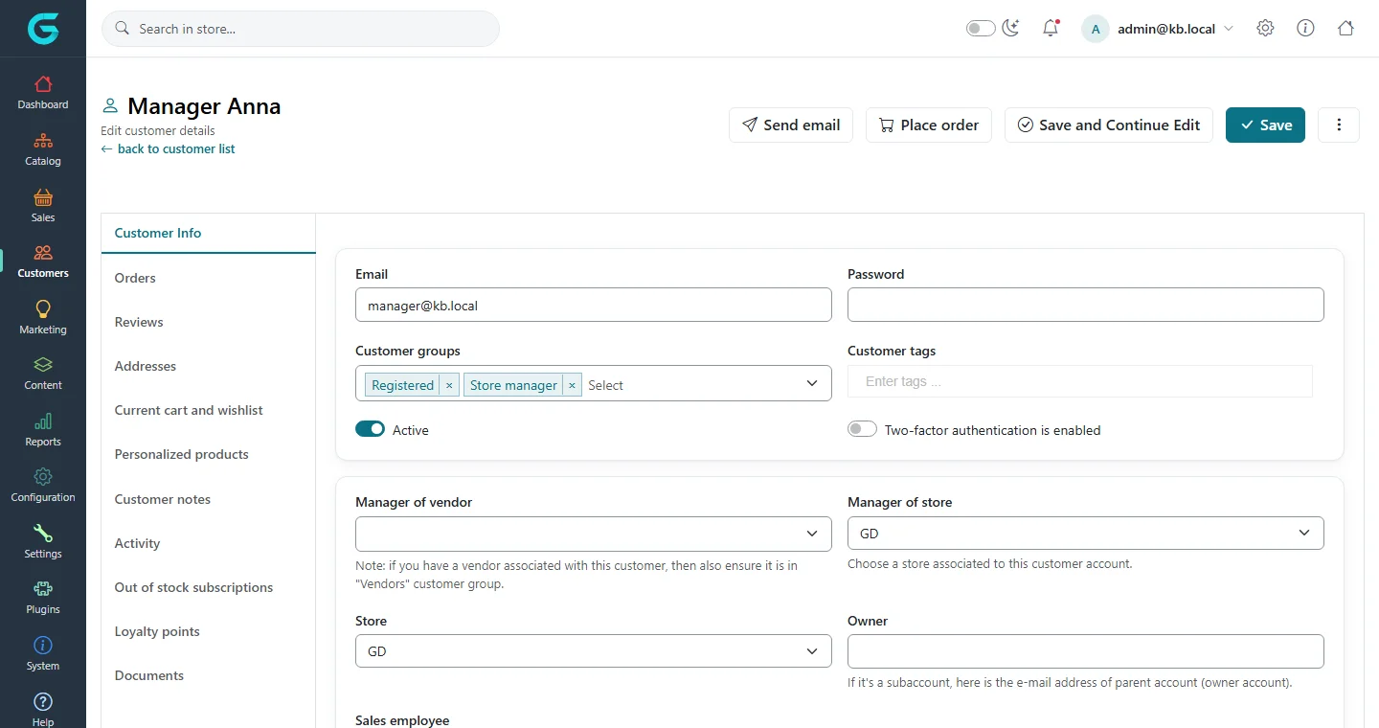Image resolution: width=1379 pixels, height=728 pixels.
Task: Enable the Two-factor authentication switch
Action: pyautogui.click(x=862, y=429)
